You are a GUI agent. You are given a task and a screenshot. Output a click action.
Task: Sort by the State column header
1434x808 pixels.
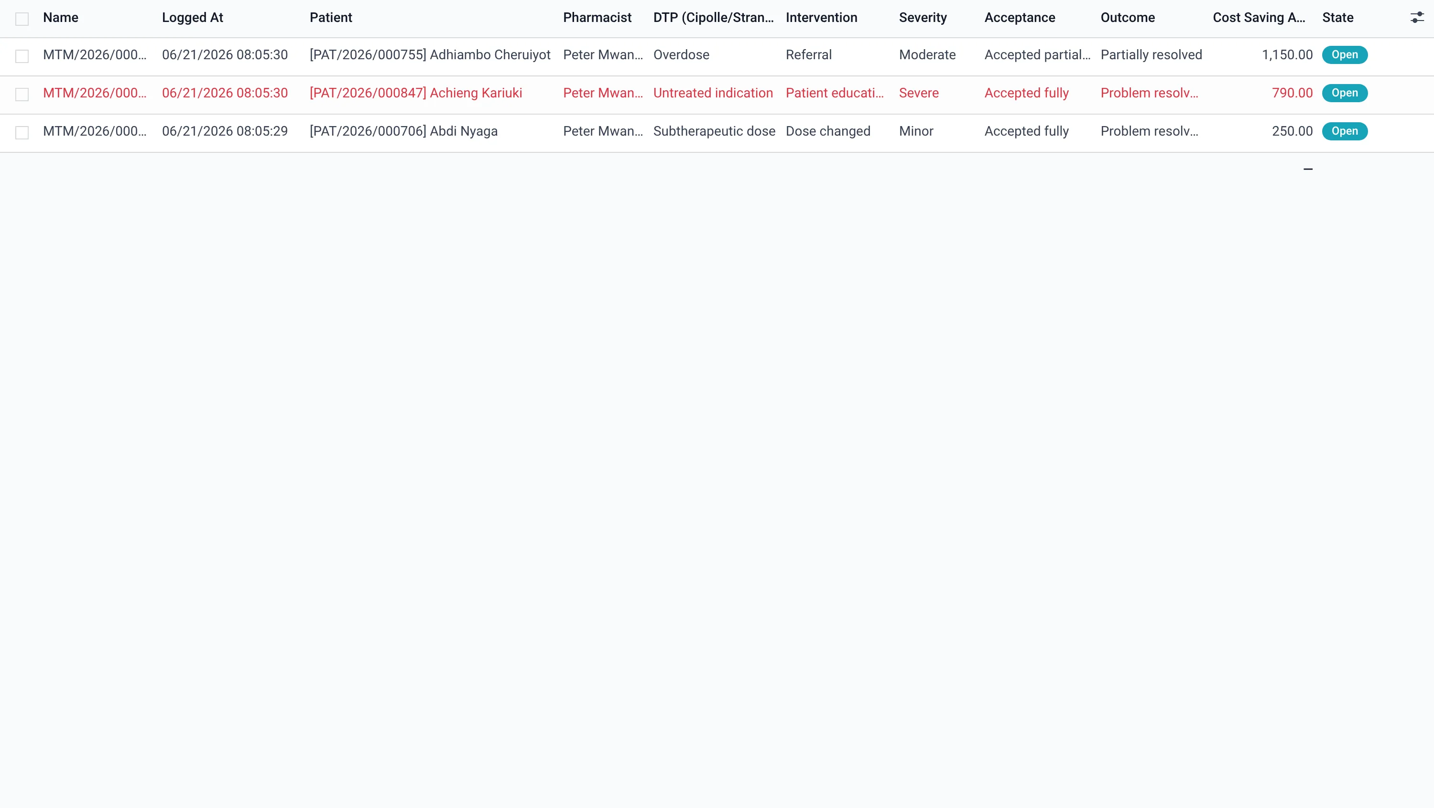tap(1338, 18)
